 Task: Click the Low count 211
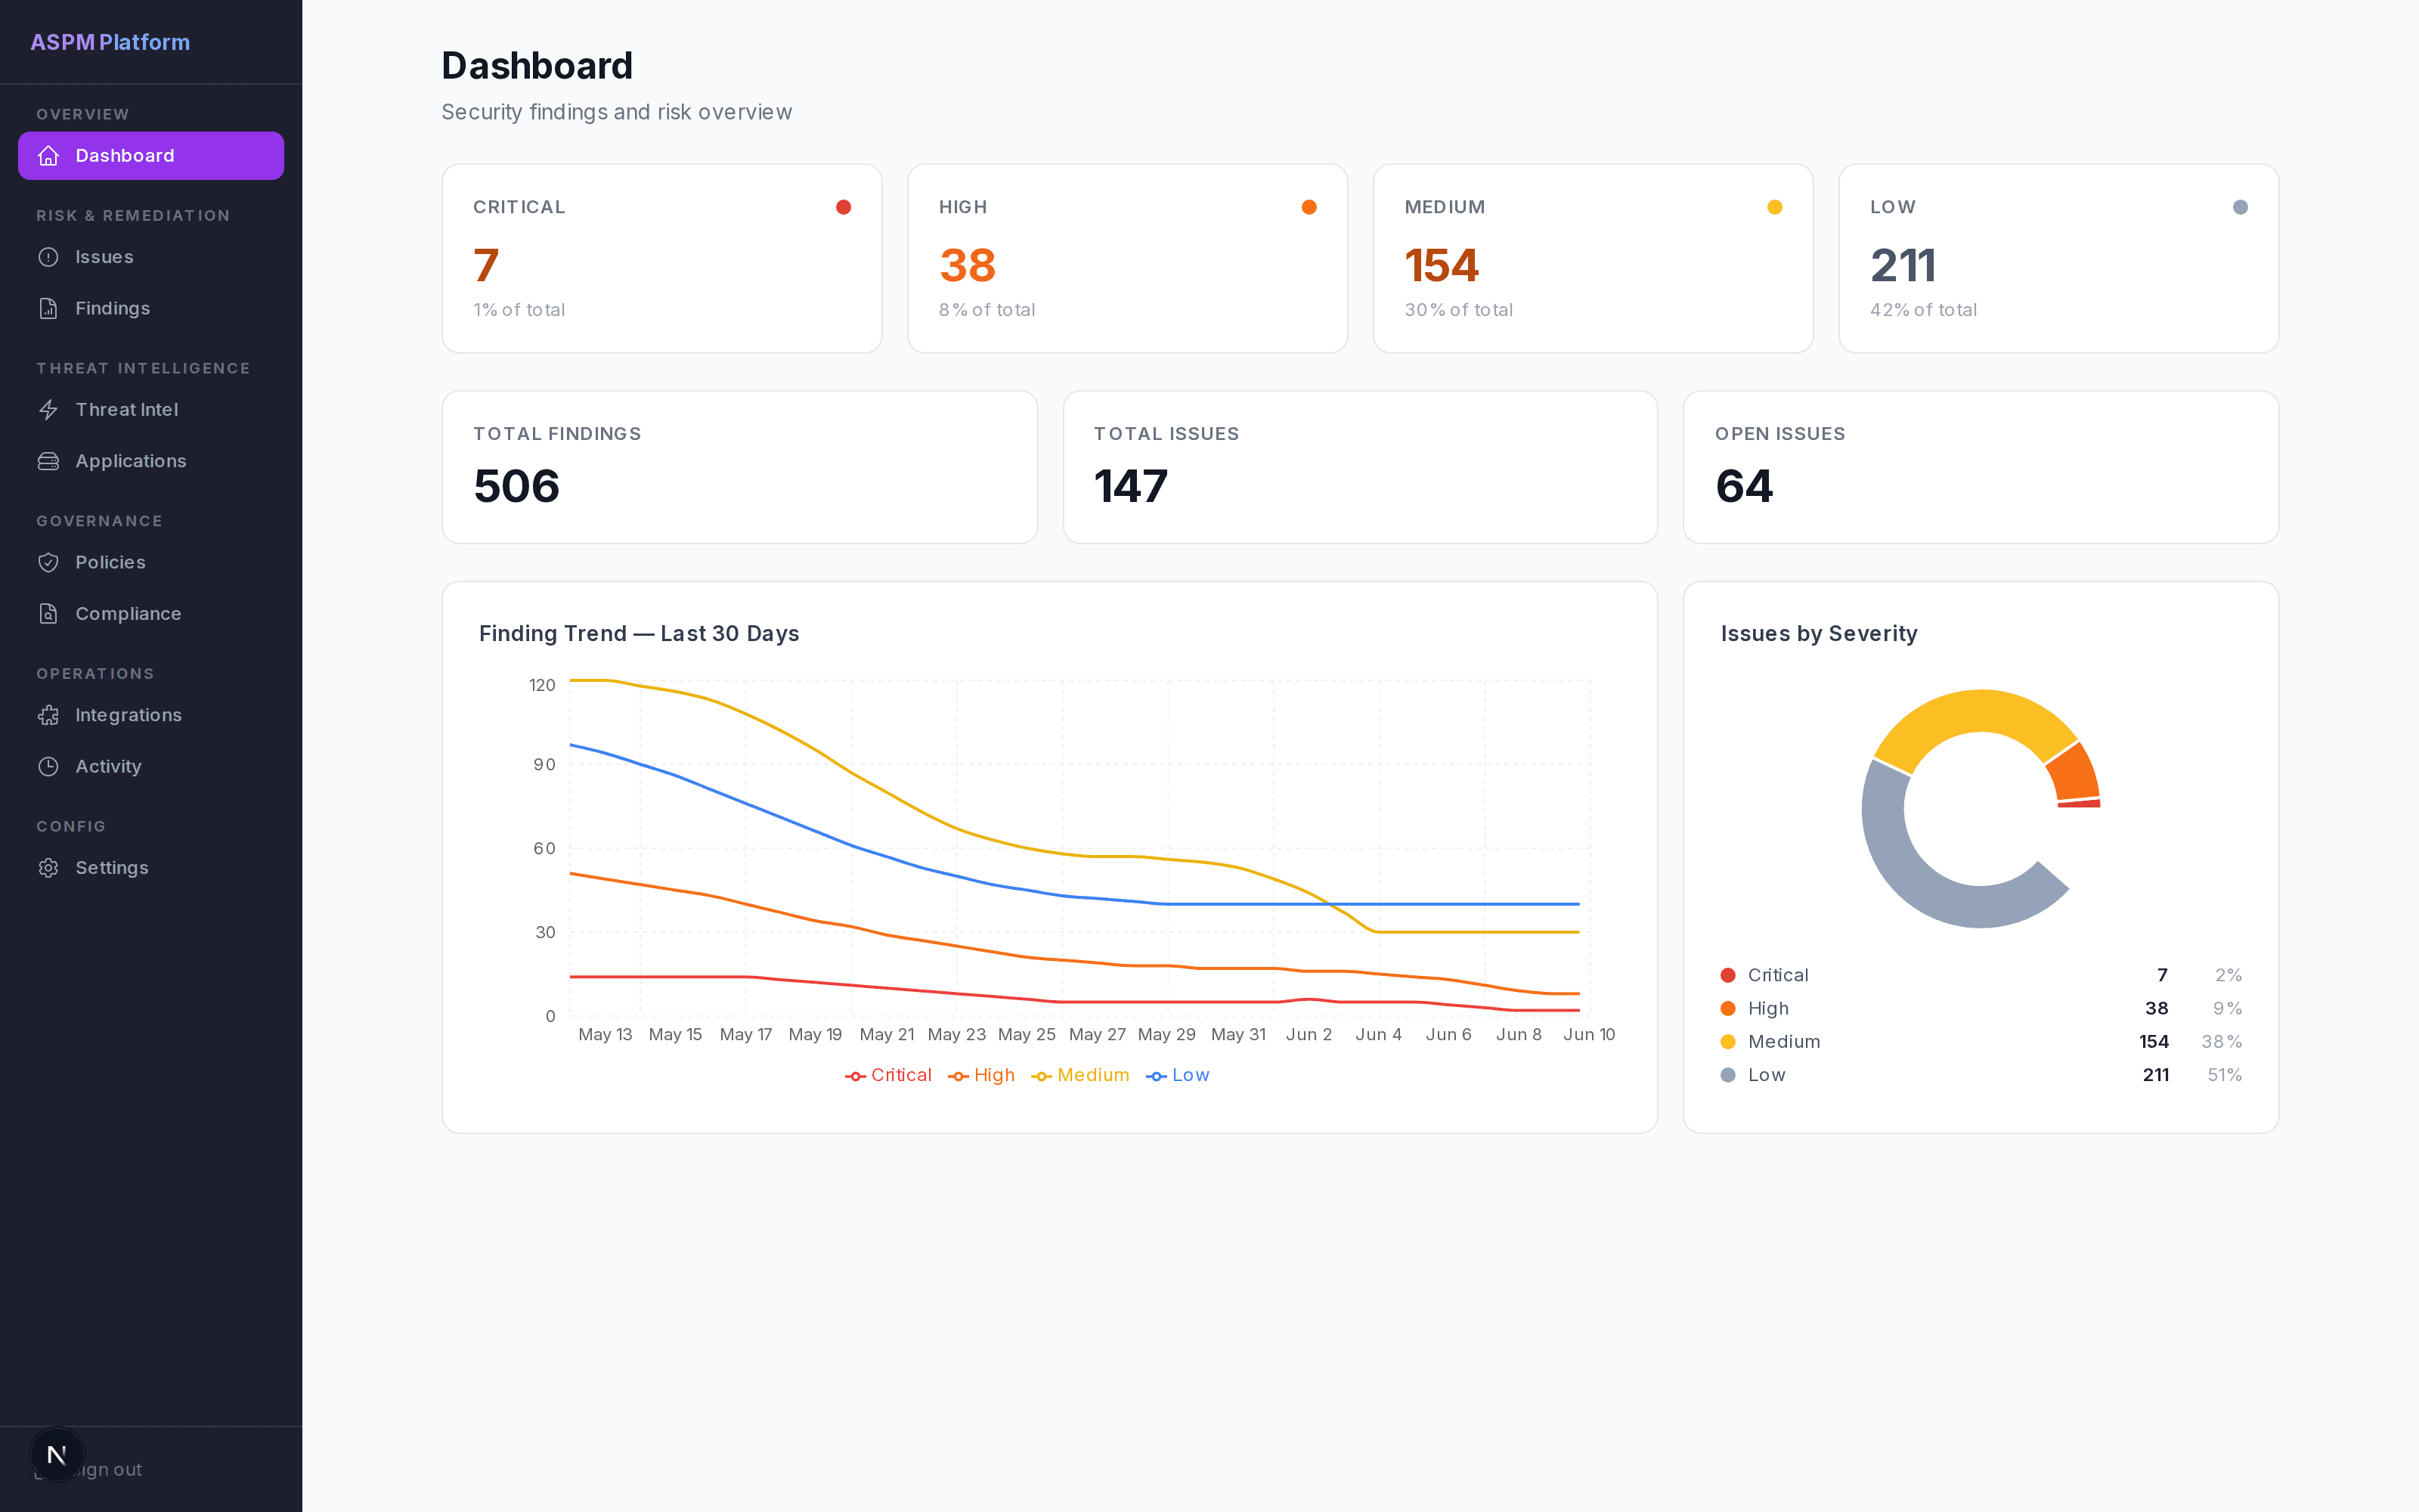[x=1903, y=265]
